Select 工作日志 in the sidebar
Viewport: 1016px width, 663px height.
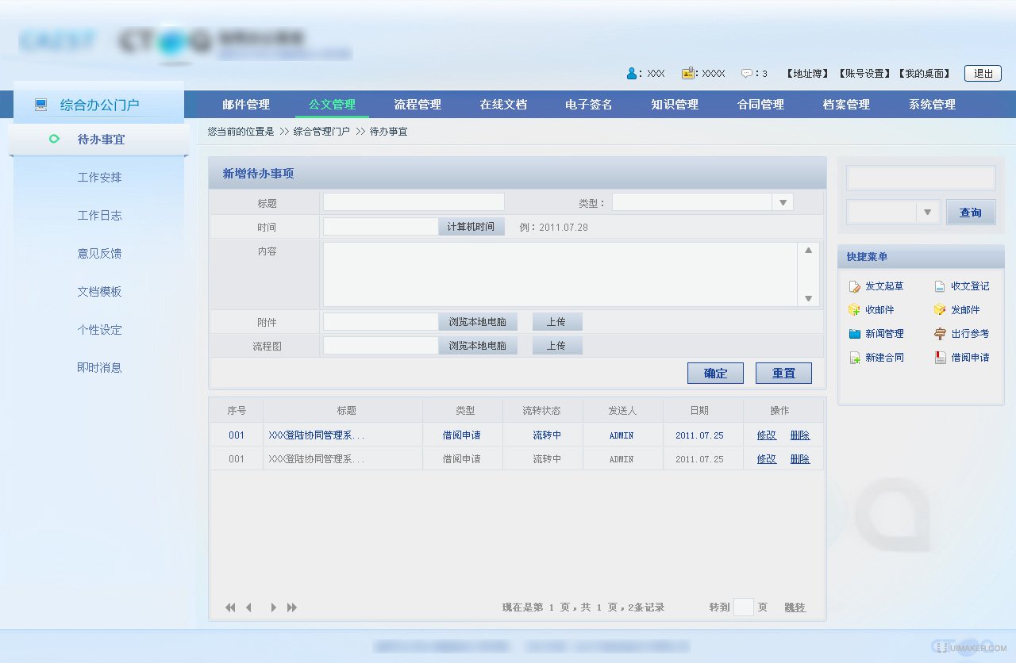(x=99, y=216)
